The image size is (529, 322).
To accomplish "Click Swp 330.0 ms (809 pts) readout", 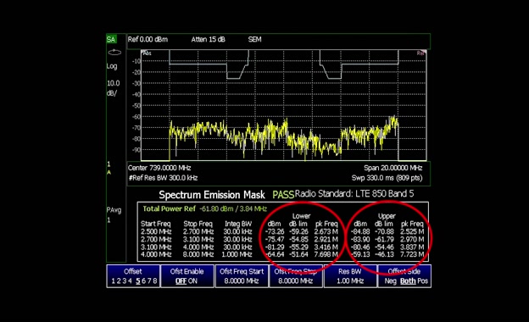I will pos(387,178).
